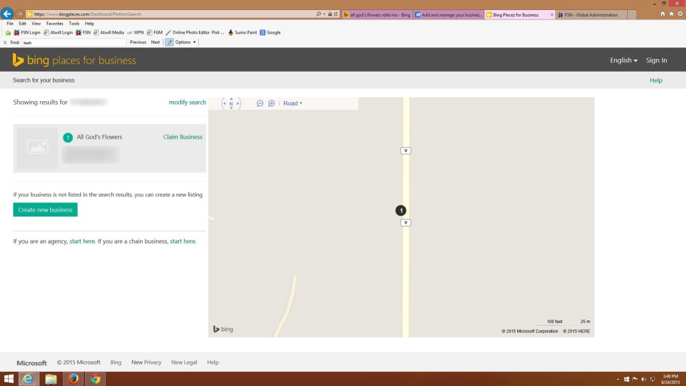Click the search magnifier in the address bar
The height and width of the screenshot is (386, 686).
point(318,14)
